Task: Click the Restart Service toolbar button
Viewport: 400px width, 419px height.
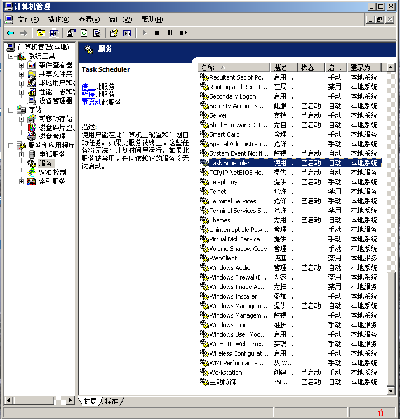Action: coord(183,33)
